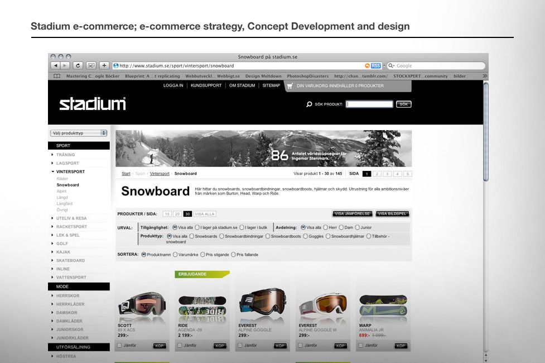Select Alpint under Vintersport

tap(61, 191)
